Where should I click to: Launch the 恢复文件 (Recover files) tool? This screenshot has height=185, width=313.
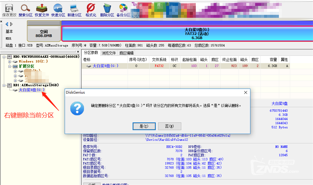[42, 10]
